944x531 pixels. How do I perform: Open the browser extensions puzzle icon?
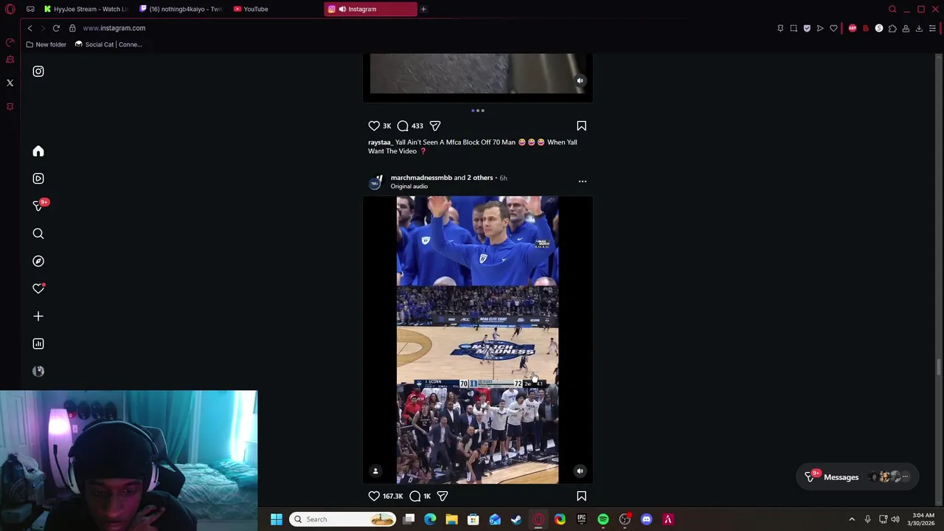click(x=892, y=28)
